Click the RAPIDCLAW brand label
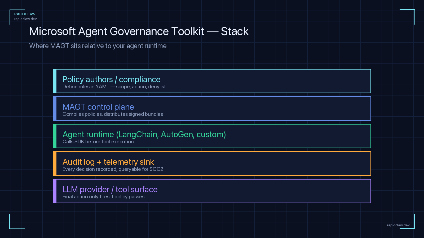 click(25, 14)
